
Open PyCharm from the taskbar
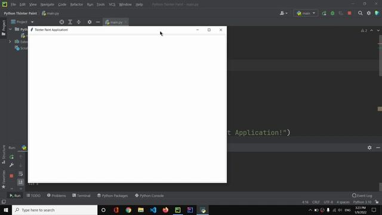(x=178, y=210)
